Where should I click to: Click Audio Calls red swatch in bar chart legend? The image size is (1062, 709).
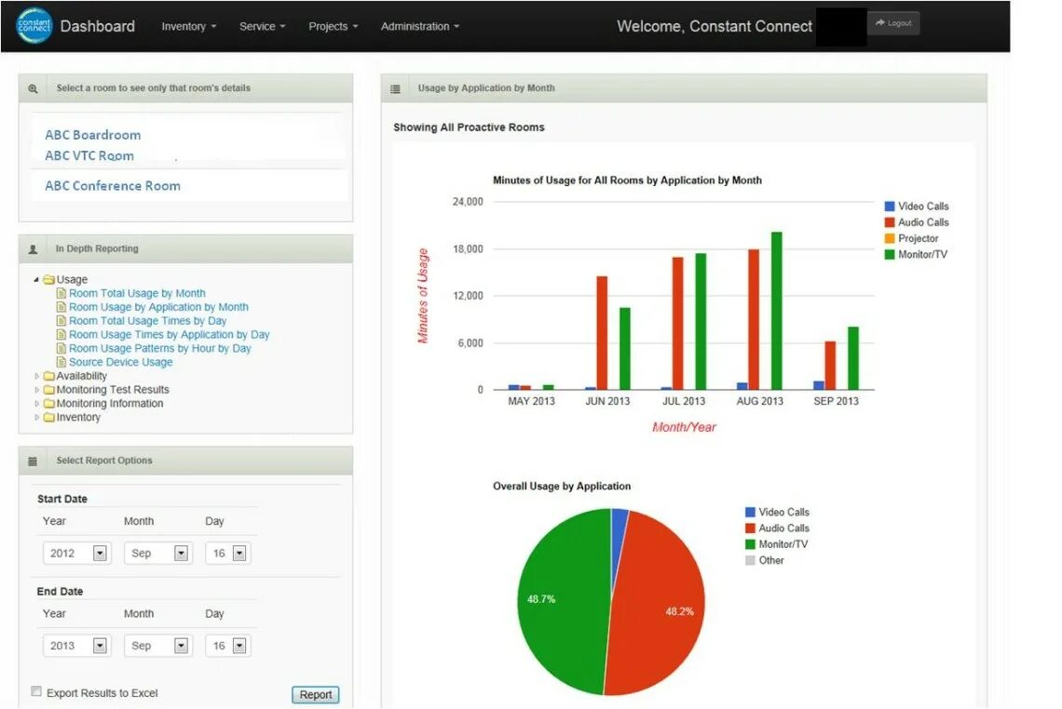(890, 222)
